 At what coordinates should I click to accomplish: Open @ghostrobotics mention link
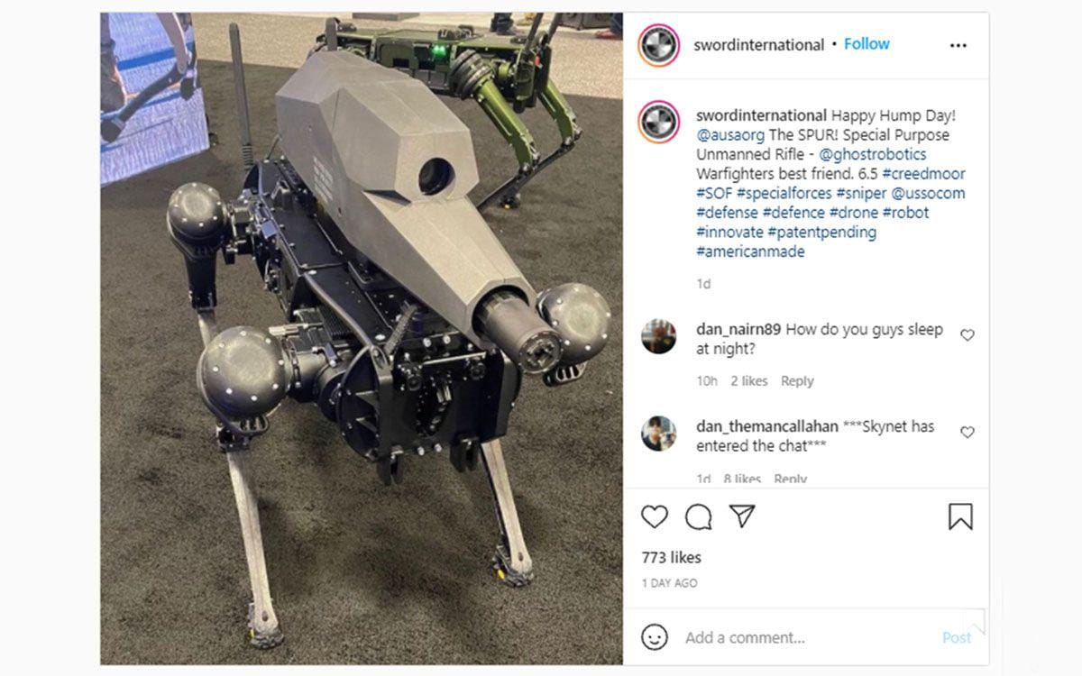click(872, 154)
